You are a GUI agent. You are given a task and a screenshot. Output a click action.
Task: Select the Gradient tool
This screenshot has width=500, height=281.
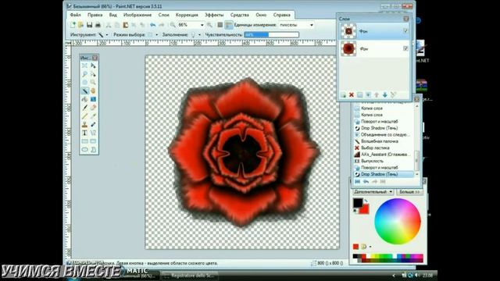click(93, 99)
